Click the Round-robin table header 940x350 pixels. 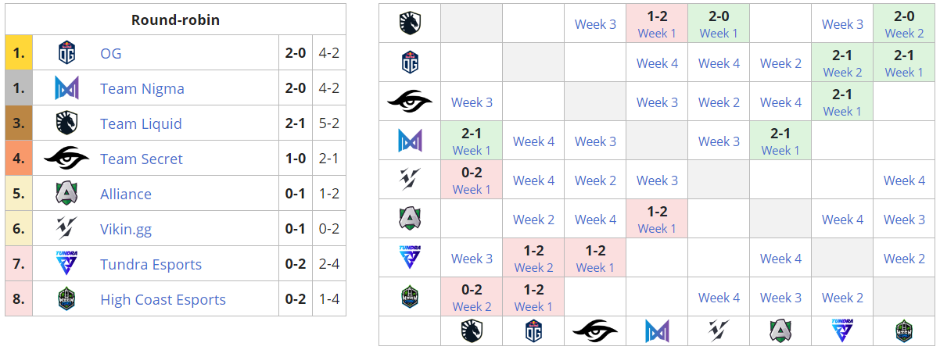point(175,20)
